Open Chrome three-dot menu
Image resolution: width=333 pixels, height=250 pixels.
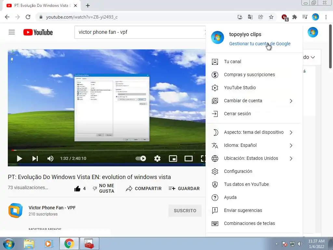pos(326,17)
